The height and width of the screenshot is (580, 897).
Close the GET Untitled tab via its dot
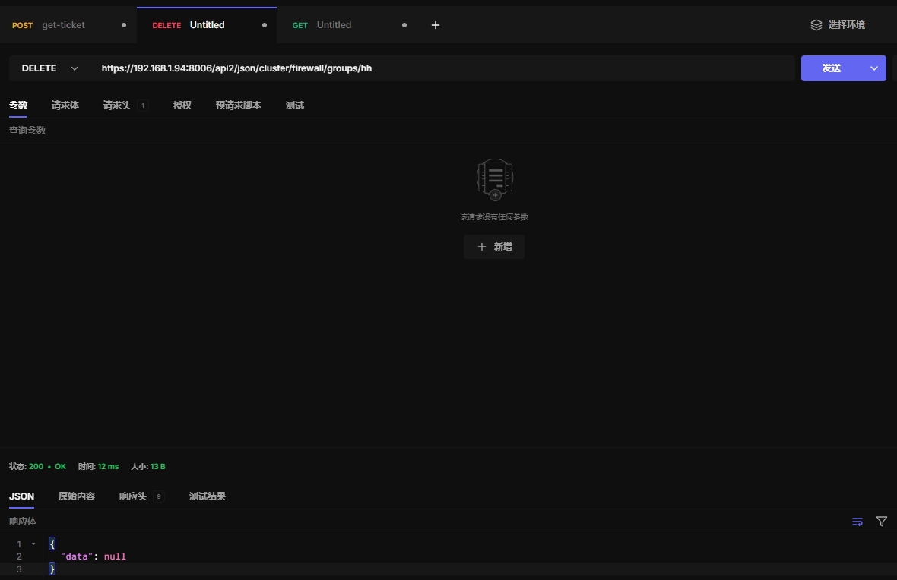click(404, 25)
